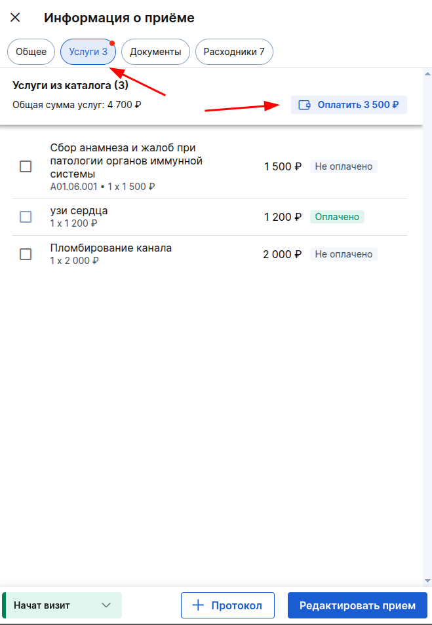The image size is (432, 625).
Task: Click the Протокол button
Action: tap(227, 605)
